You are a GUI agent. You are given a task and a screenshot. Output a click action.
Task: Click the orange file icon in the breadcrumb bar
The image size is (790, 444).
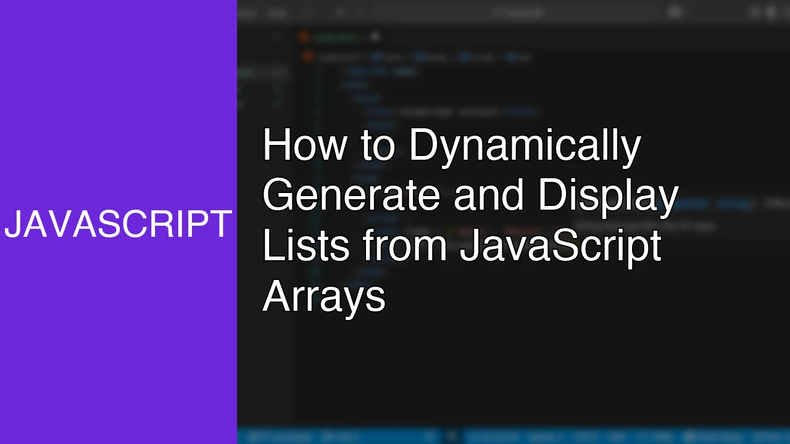pyautogui.click(x=308, y=57)
